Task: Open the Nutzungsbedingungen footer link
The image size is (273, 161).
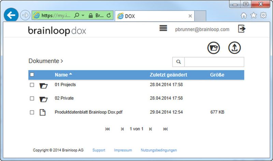Action: (x=159, y=150)
